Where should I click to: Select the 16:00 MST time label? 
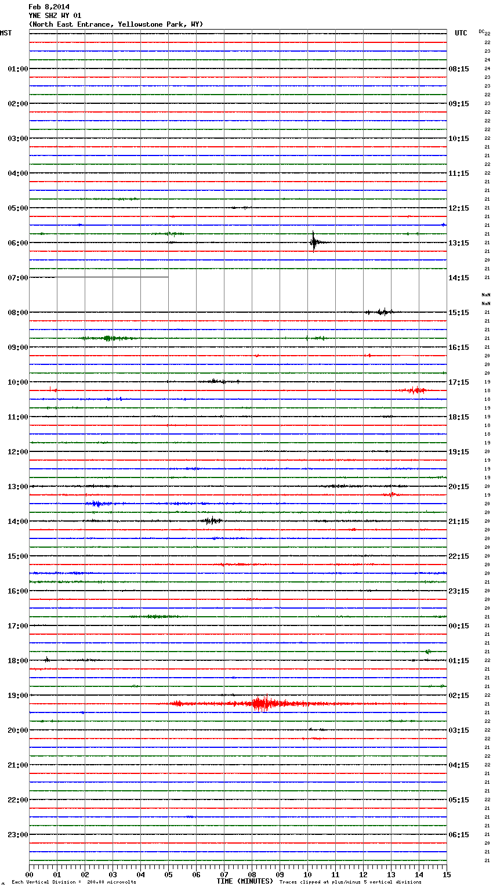point(18,591)
